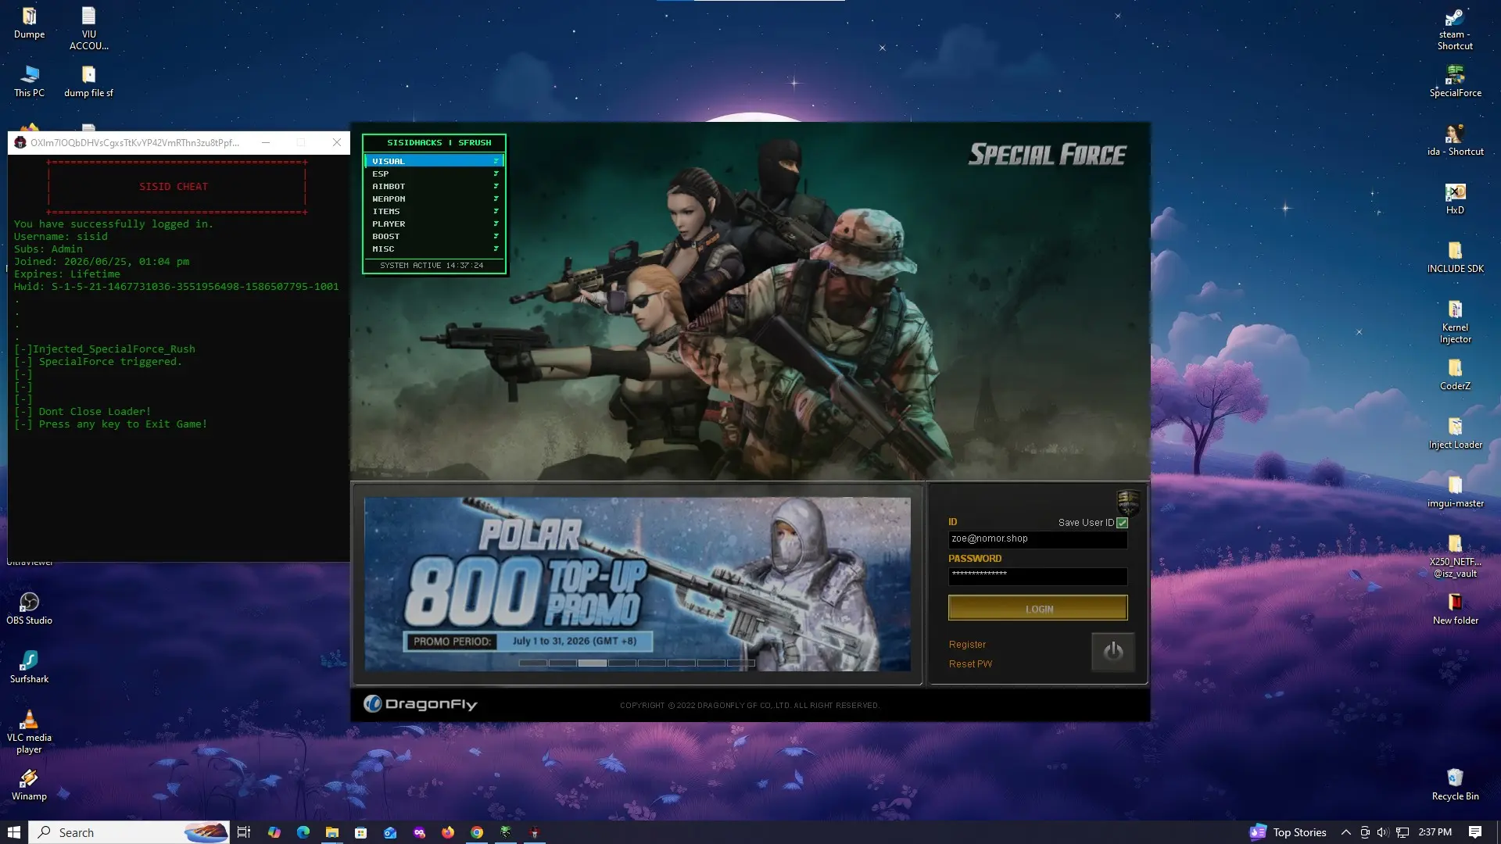Click the DragonFly logo in launcher footer
1501x844 pixels.
pos(421,704)
